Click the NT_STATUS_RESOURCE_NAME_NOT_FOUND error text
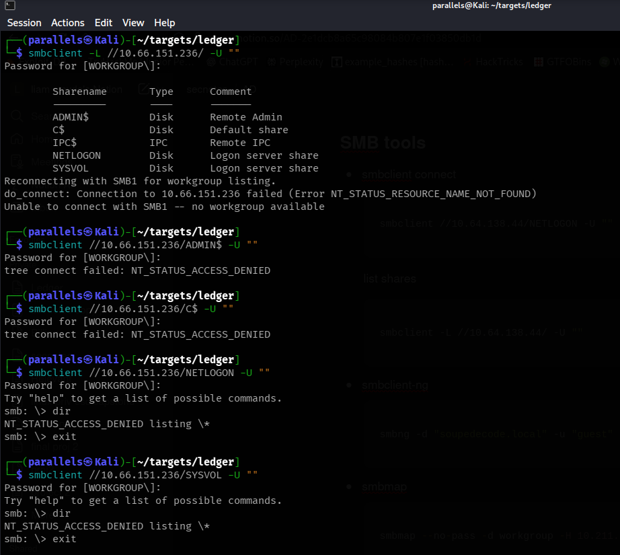Viewport: 620px width, 555px height. [x=430, y=194]
